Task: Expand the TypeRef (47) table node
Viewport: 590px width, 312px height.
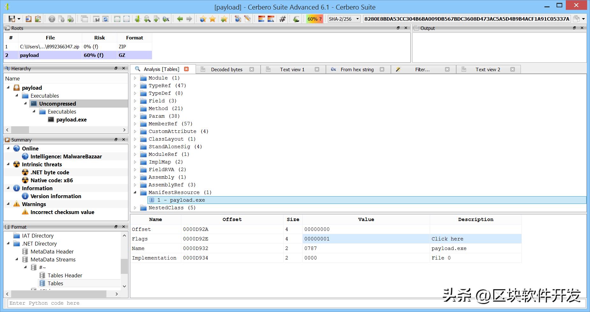Action: pos(135,86)
